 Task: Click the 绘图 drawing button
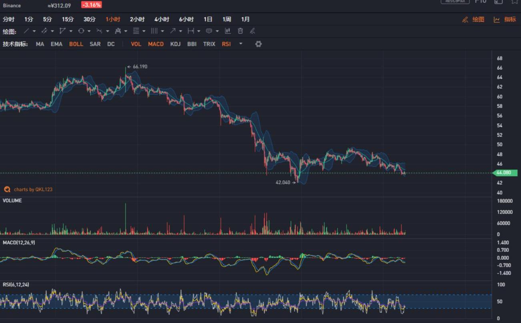pos(473,19)
